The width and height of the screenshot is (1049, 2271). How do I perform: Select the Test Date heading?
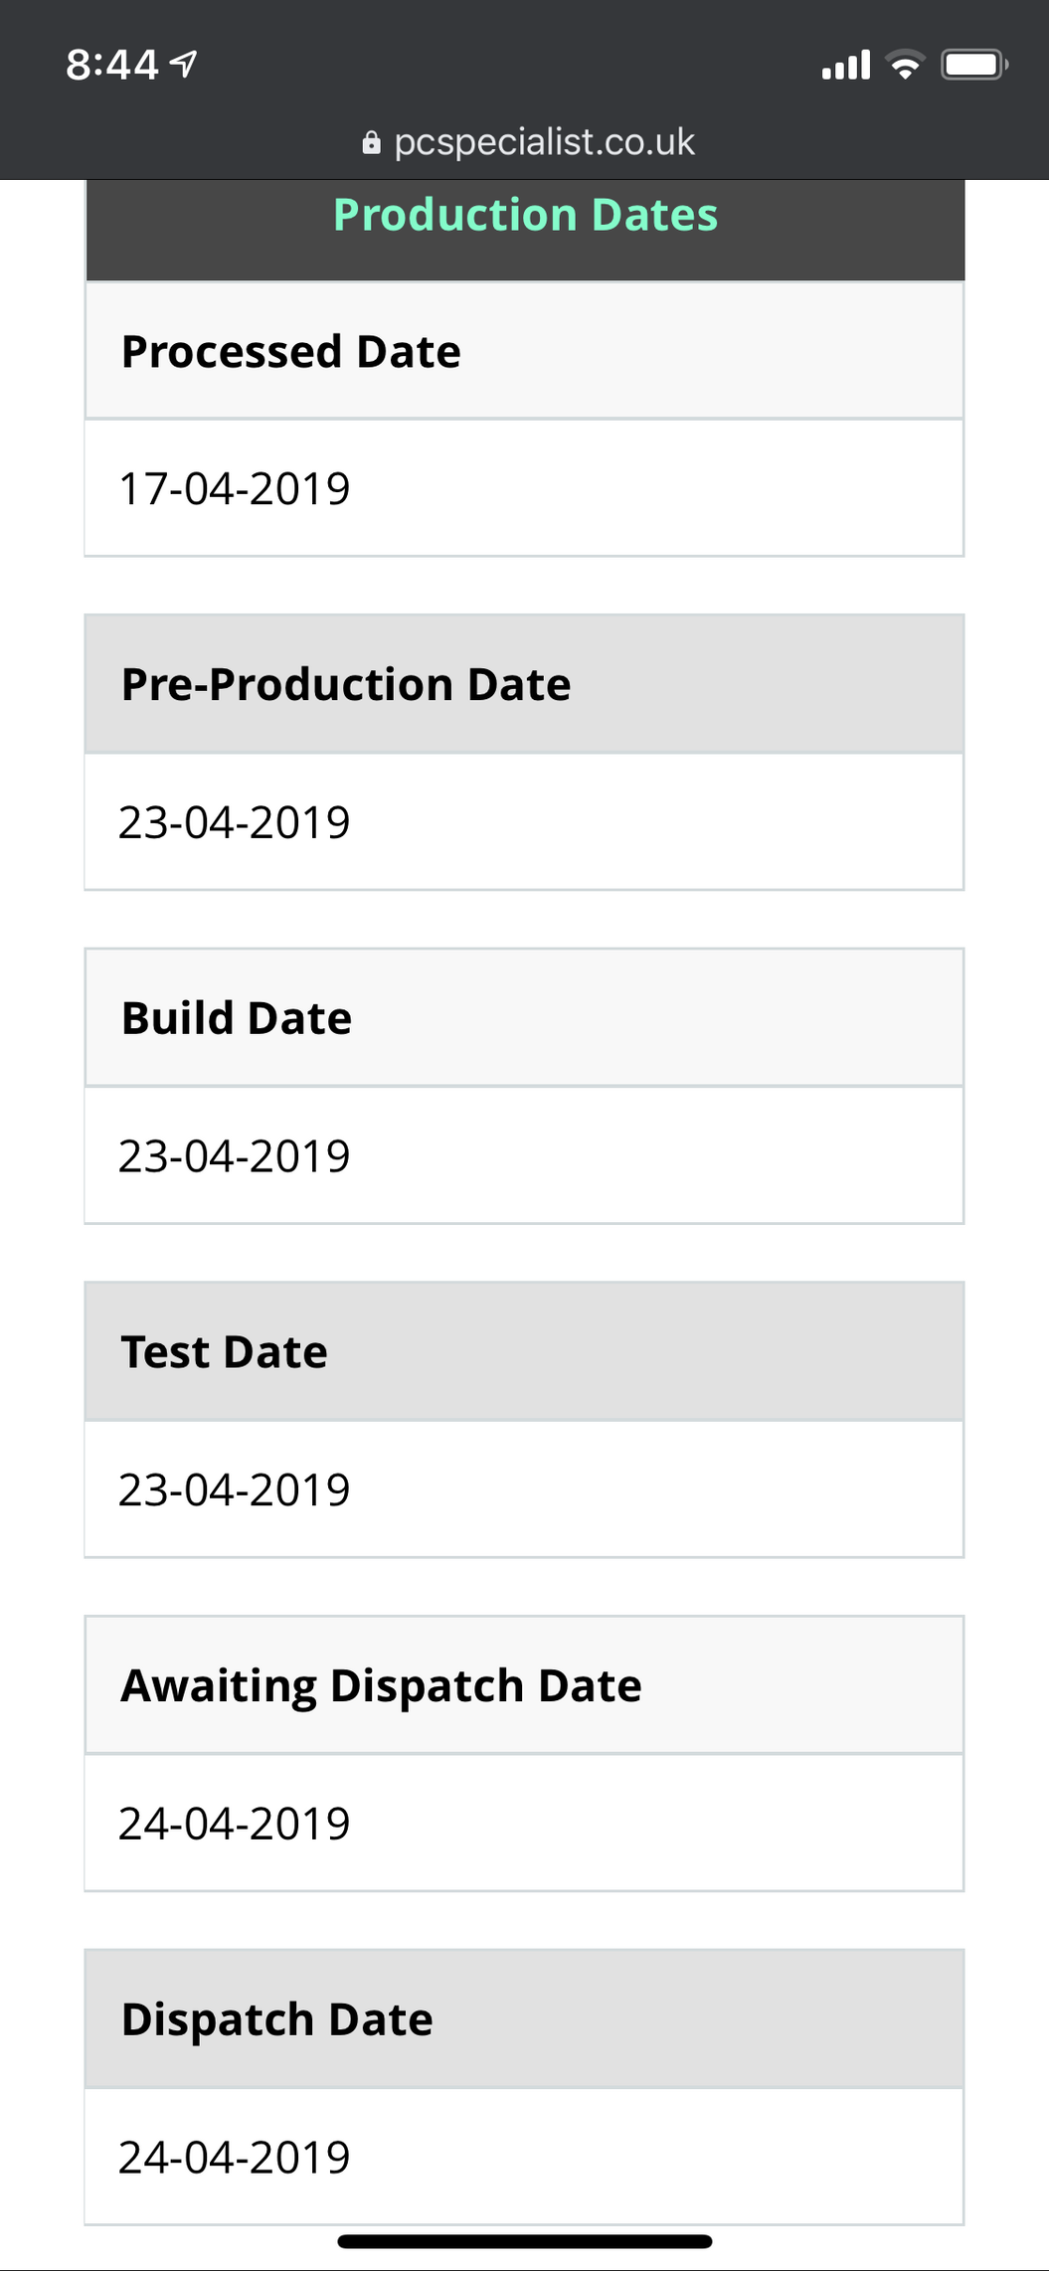225,1352
